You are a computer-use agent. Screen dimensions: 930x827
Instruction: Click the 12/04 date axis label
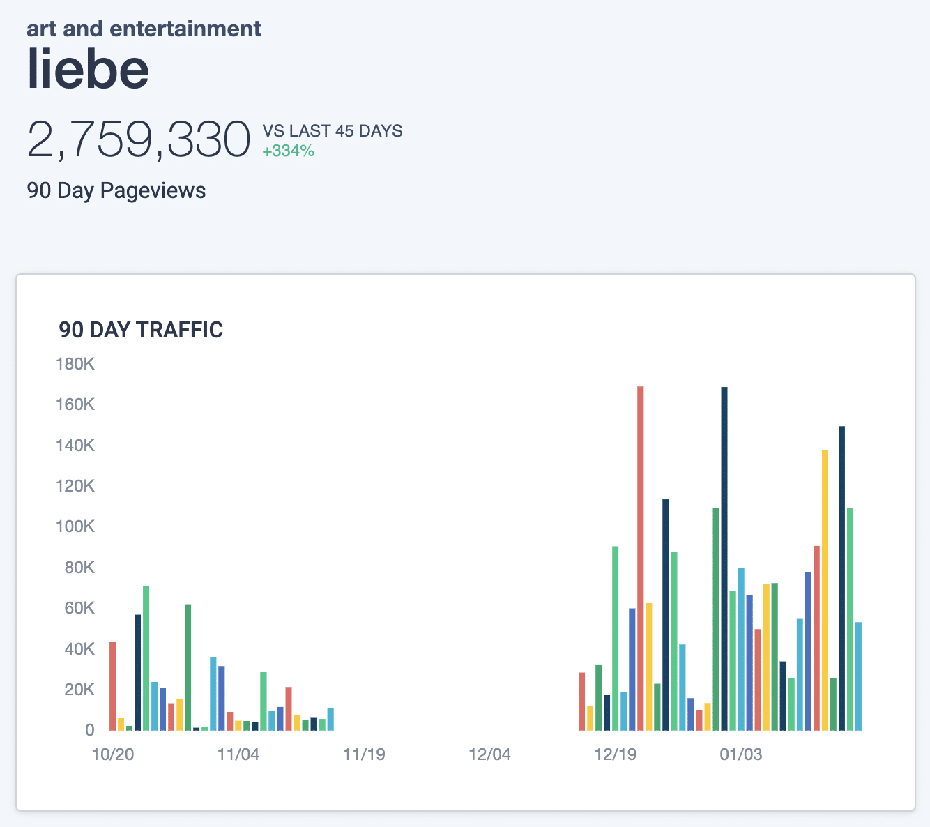pyautogui.click(x=489, y=754)
